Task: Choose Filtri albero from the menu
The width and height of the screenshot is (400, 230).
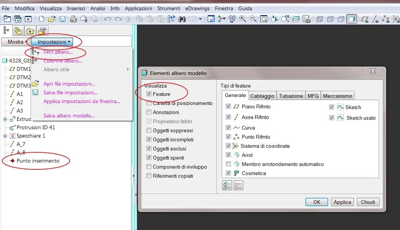Action: 58,52
